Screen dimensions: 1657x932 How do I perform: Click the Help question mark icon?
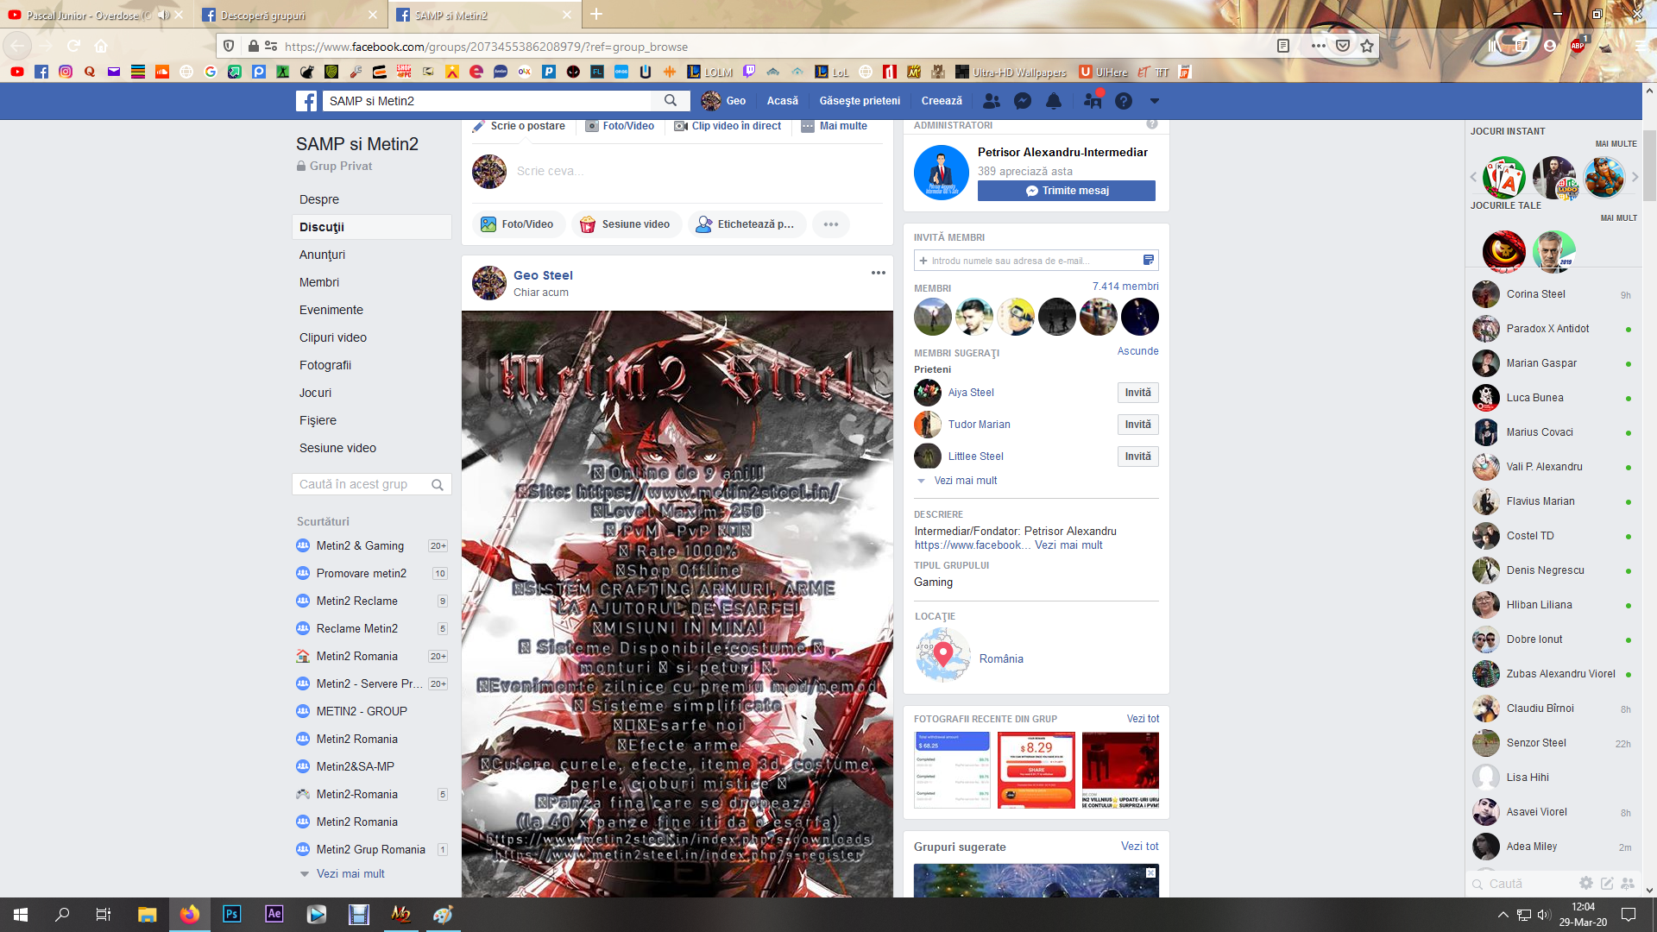click(1123, 101)
